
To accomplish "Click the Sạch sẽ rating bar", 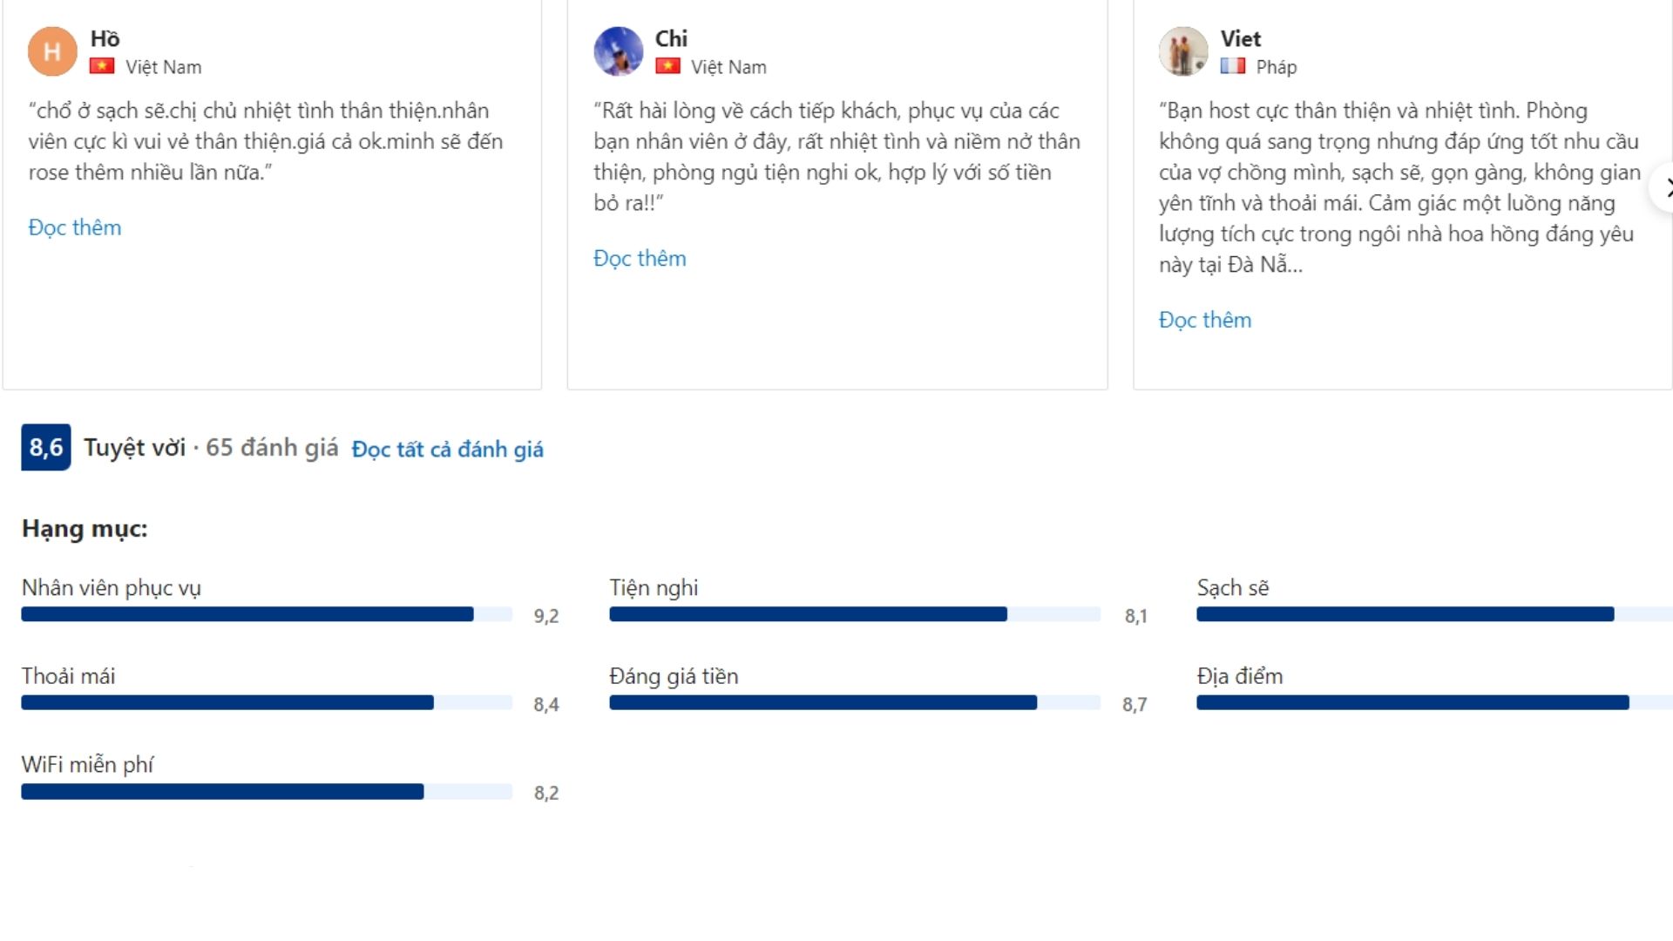I will 1429,614.
